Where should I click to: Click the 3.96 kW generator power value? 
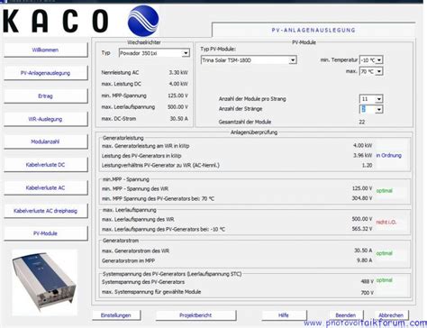363,155
